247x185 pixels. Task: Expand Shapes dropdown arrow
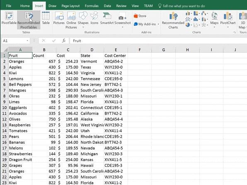[x=83, y=27]
